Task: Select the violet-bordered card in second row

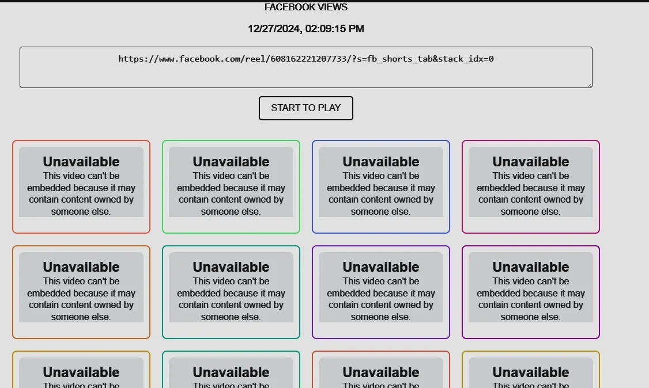Action: (381, 292)
